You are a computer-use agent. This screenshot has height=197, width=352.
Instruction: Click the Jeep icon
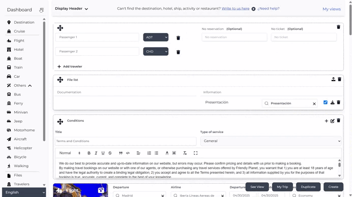9,121
